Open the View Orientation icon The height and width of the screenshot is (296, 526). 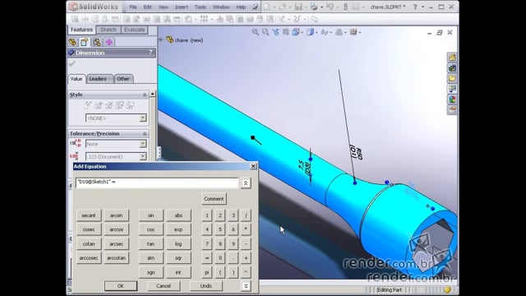296,32
